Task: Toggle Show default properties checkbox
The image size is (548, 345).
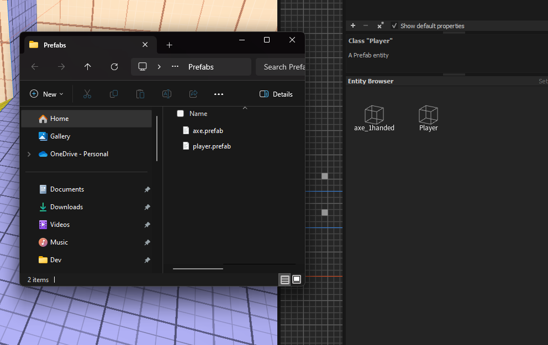Action: [394, 26]
